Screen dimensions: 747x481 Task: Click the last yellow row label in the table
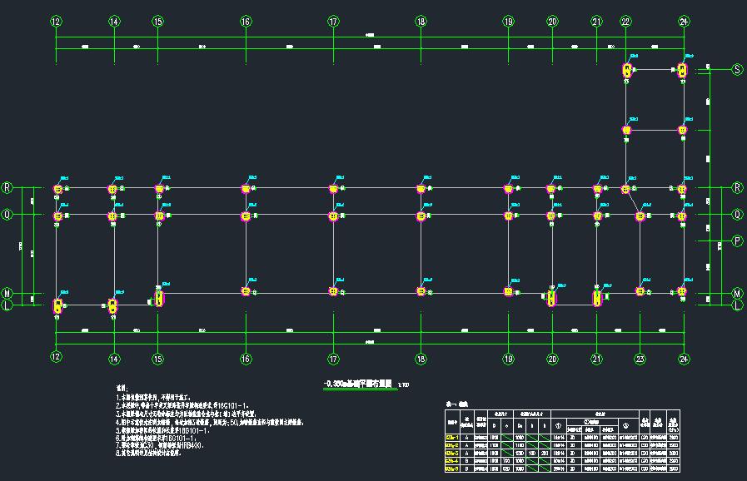point(451,469)
